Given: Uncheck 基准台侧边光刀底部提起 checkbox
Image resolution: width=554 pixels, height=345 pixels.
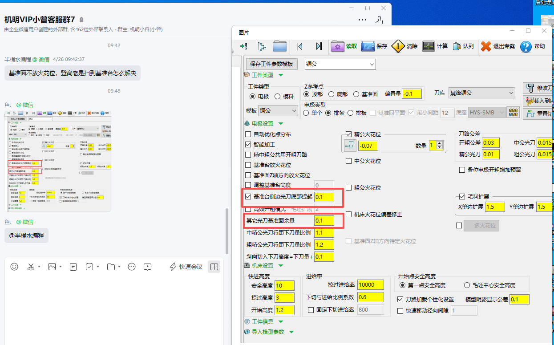Looking at the screenshot, I should (x=248, y=196).
